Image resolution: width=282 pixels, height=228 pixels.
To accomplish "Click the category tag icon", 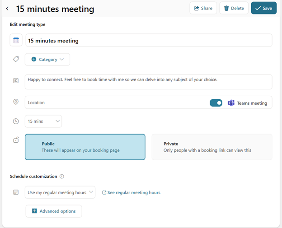I will [16, 59].
